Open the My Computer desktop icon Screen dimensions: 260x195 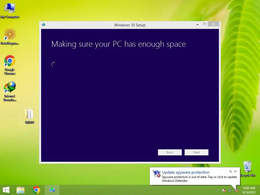coord(10,11)
